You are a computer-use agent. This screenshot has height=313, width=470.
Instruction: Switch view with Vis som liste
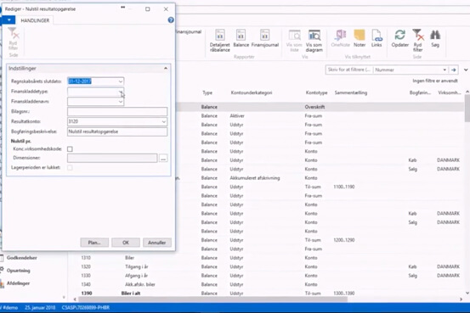(294, 41)
